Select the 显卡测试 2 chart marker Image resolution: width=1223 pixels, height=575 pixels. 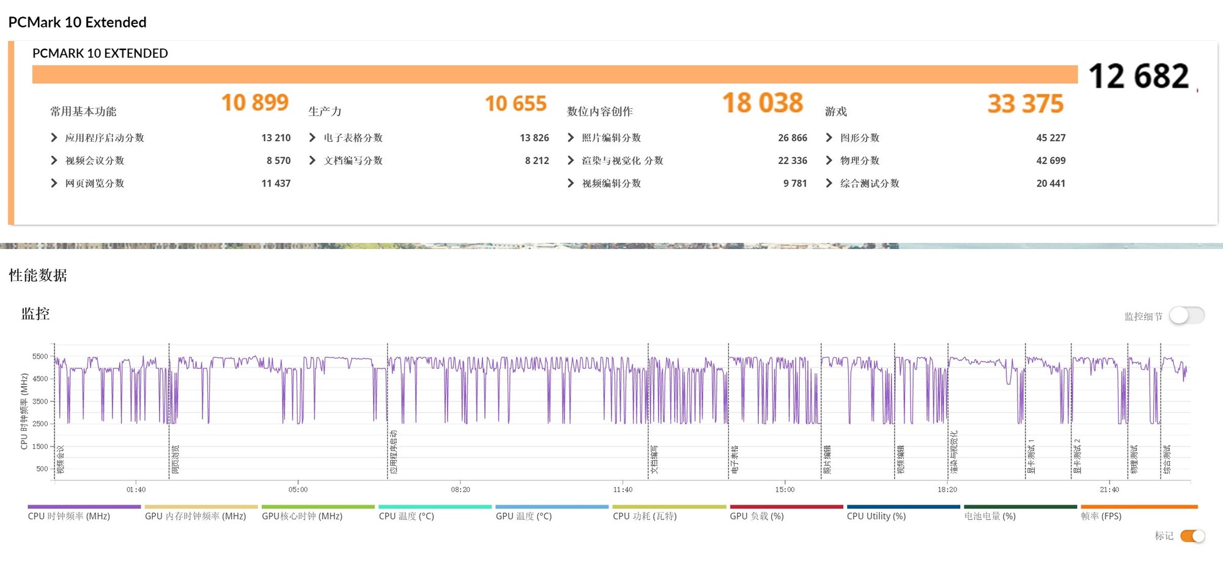[1077, 456]
